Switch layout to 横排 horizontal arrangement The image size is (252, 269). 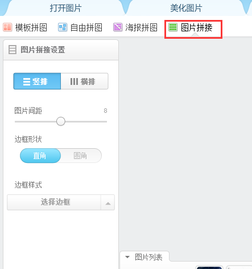point(85,81)
